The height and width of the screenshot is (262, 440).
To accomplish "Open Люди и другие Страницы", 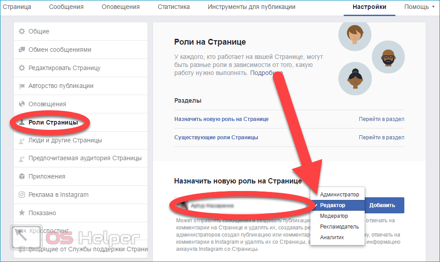I will (81, 141).
